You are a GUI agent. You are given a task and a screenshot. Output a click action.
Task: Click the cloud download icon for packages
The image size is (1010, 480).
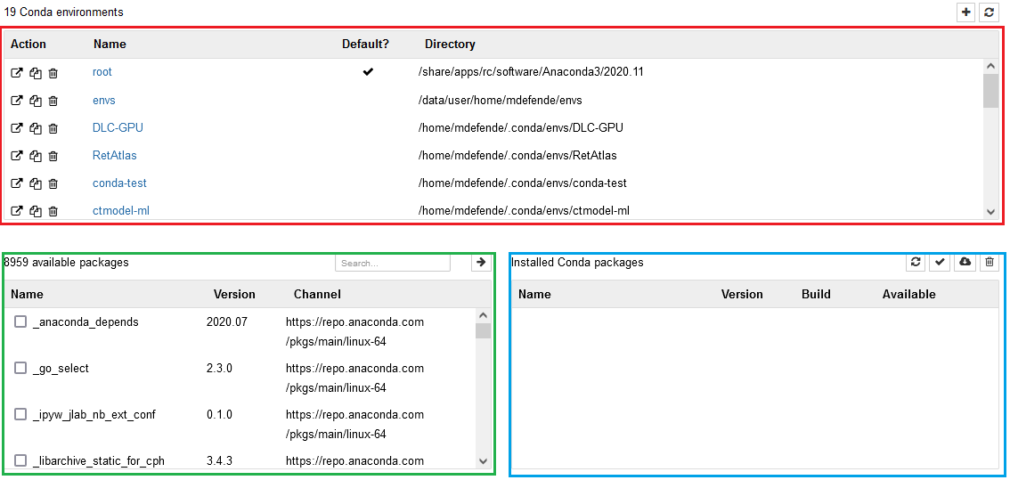pos(965,263)
